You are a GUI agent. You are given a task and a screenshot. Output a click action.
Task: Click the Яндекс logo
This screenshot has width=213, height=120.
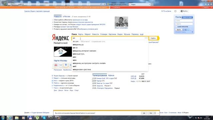point(61,38)
